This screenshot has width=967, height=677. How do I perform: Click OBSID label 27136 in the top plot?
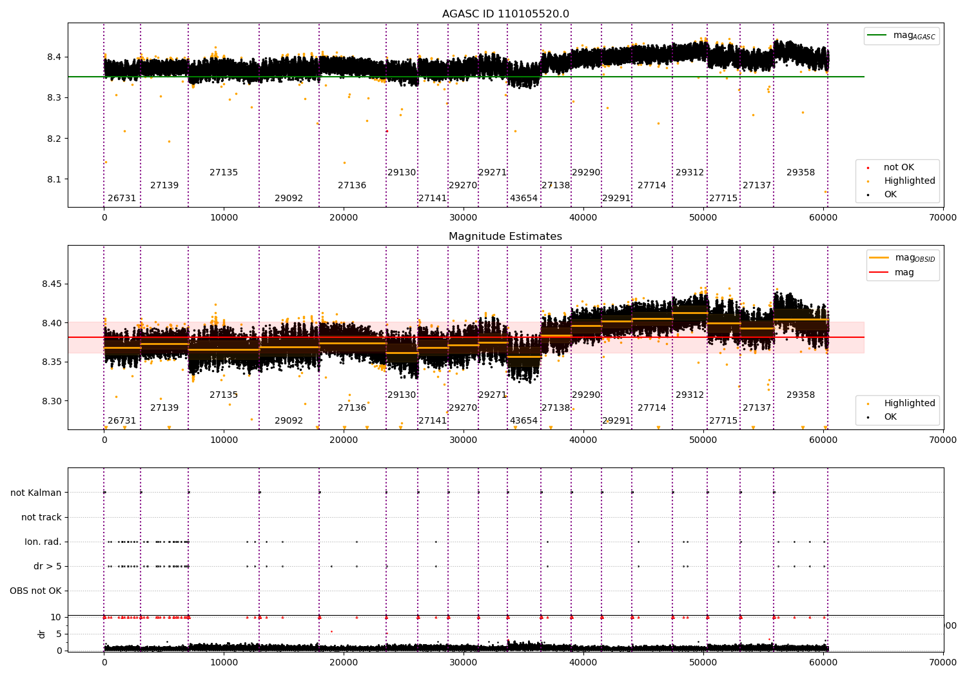(x=352, y=185)
